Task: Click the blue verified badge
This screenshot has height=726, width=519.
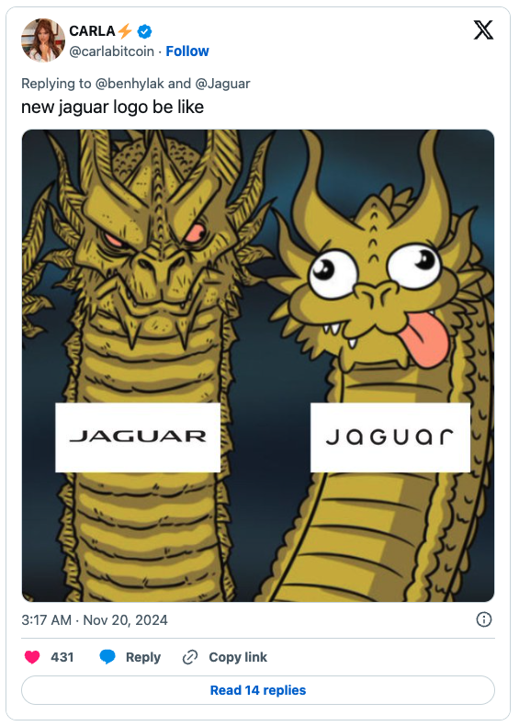Action: (145, 31)
